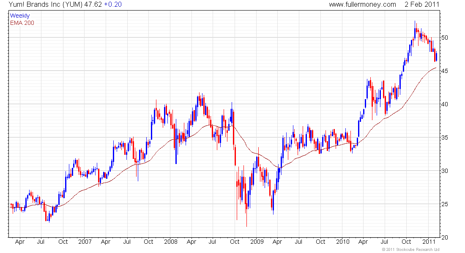The height and width of the screenshot is (253, 465).
Task: Click the '50' price axis label
Action: tap(445, 38)
